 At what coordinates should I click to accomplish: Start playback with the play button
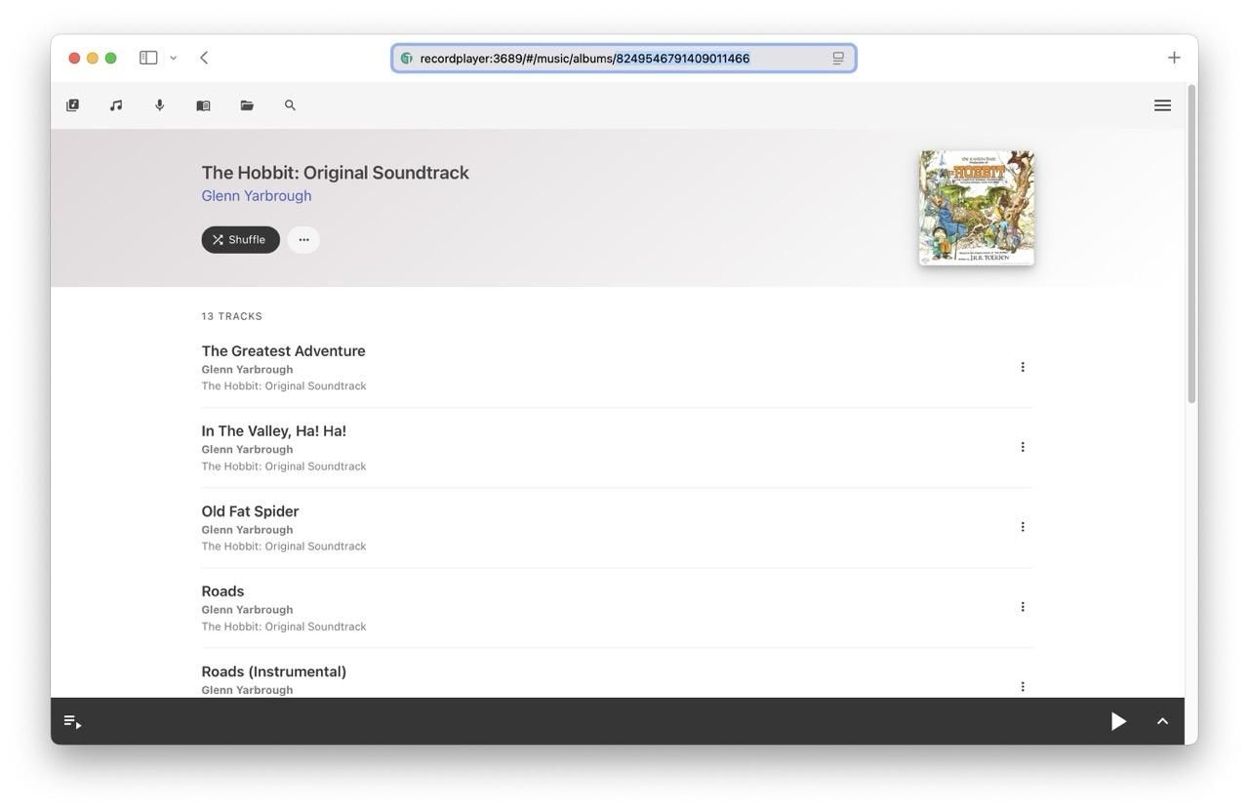1118,721
